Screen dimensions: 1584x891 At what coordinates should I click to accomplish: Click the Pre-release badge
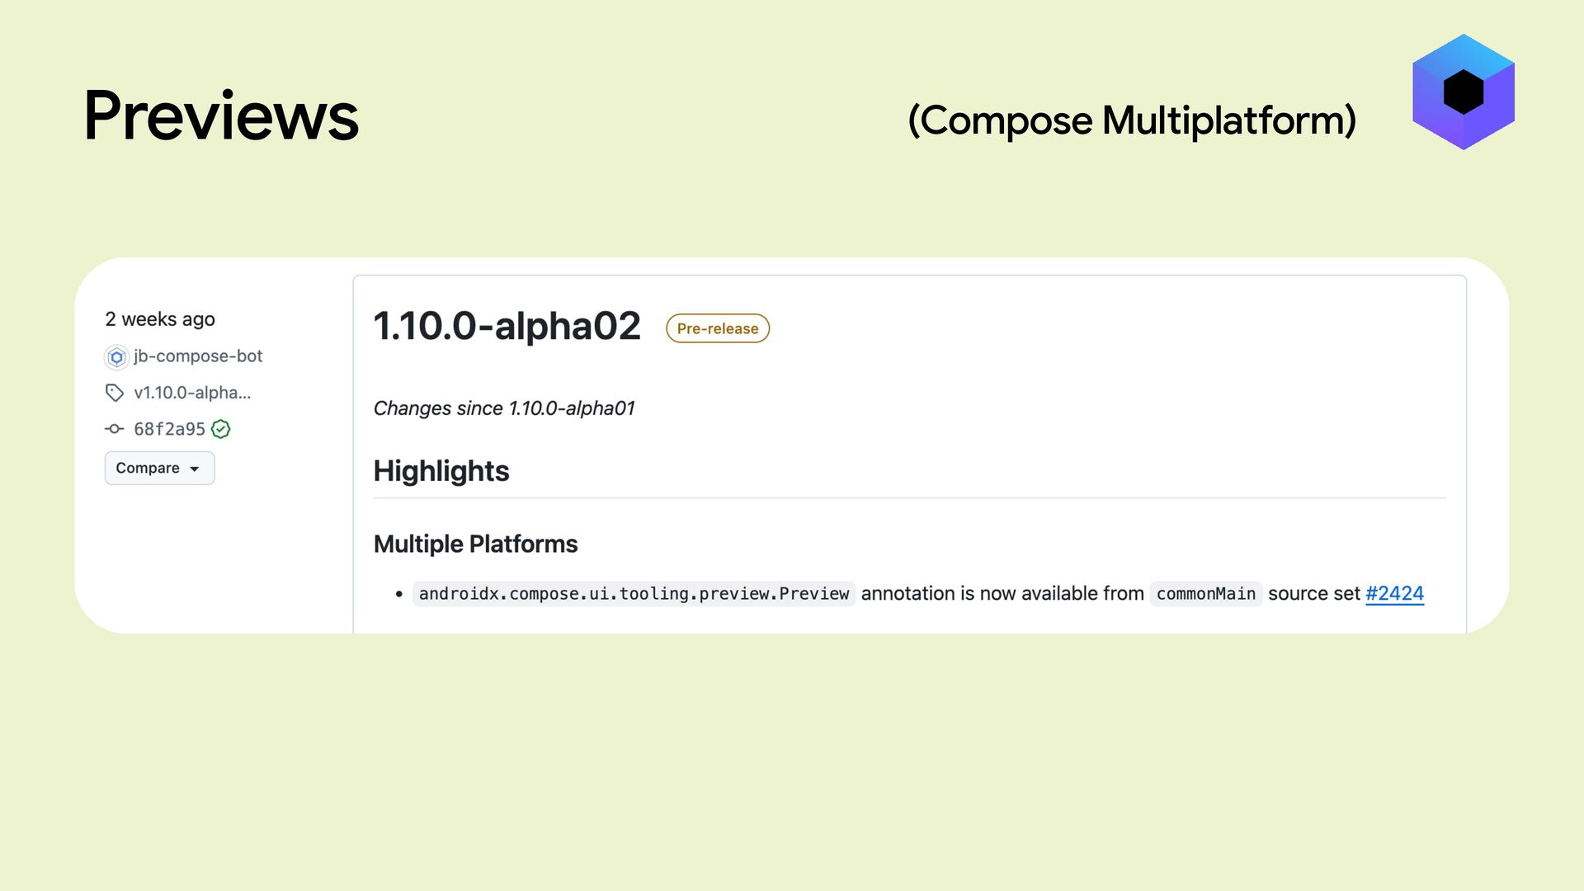(717, 328)
